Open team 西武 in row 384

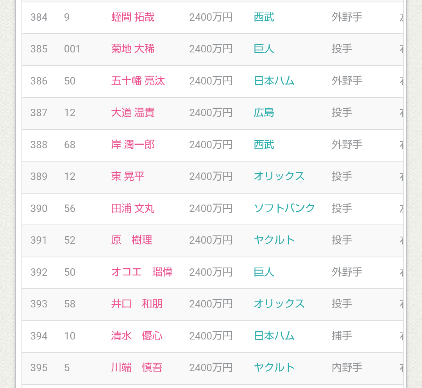264,17
